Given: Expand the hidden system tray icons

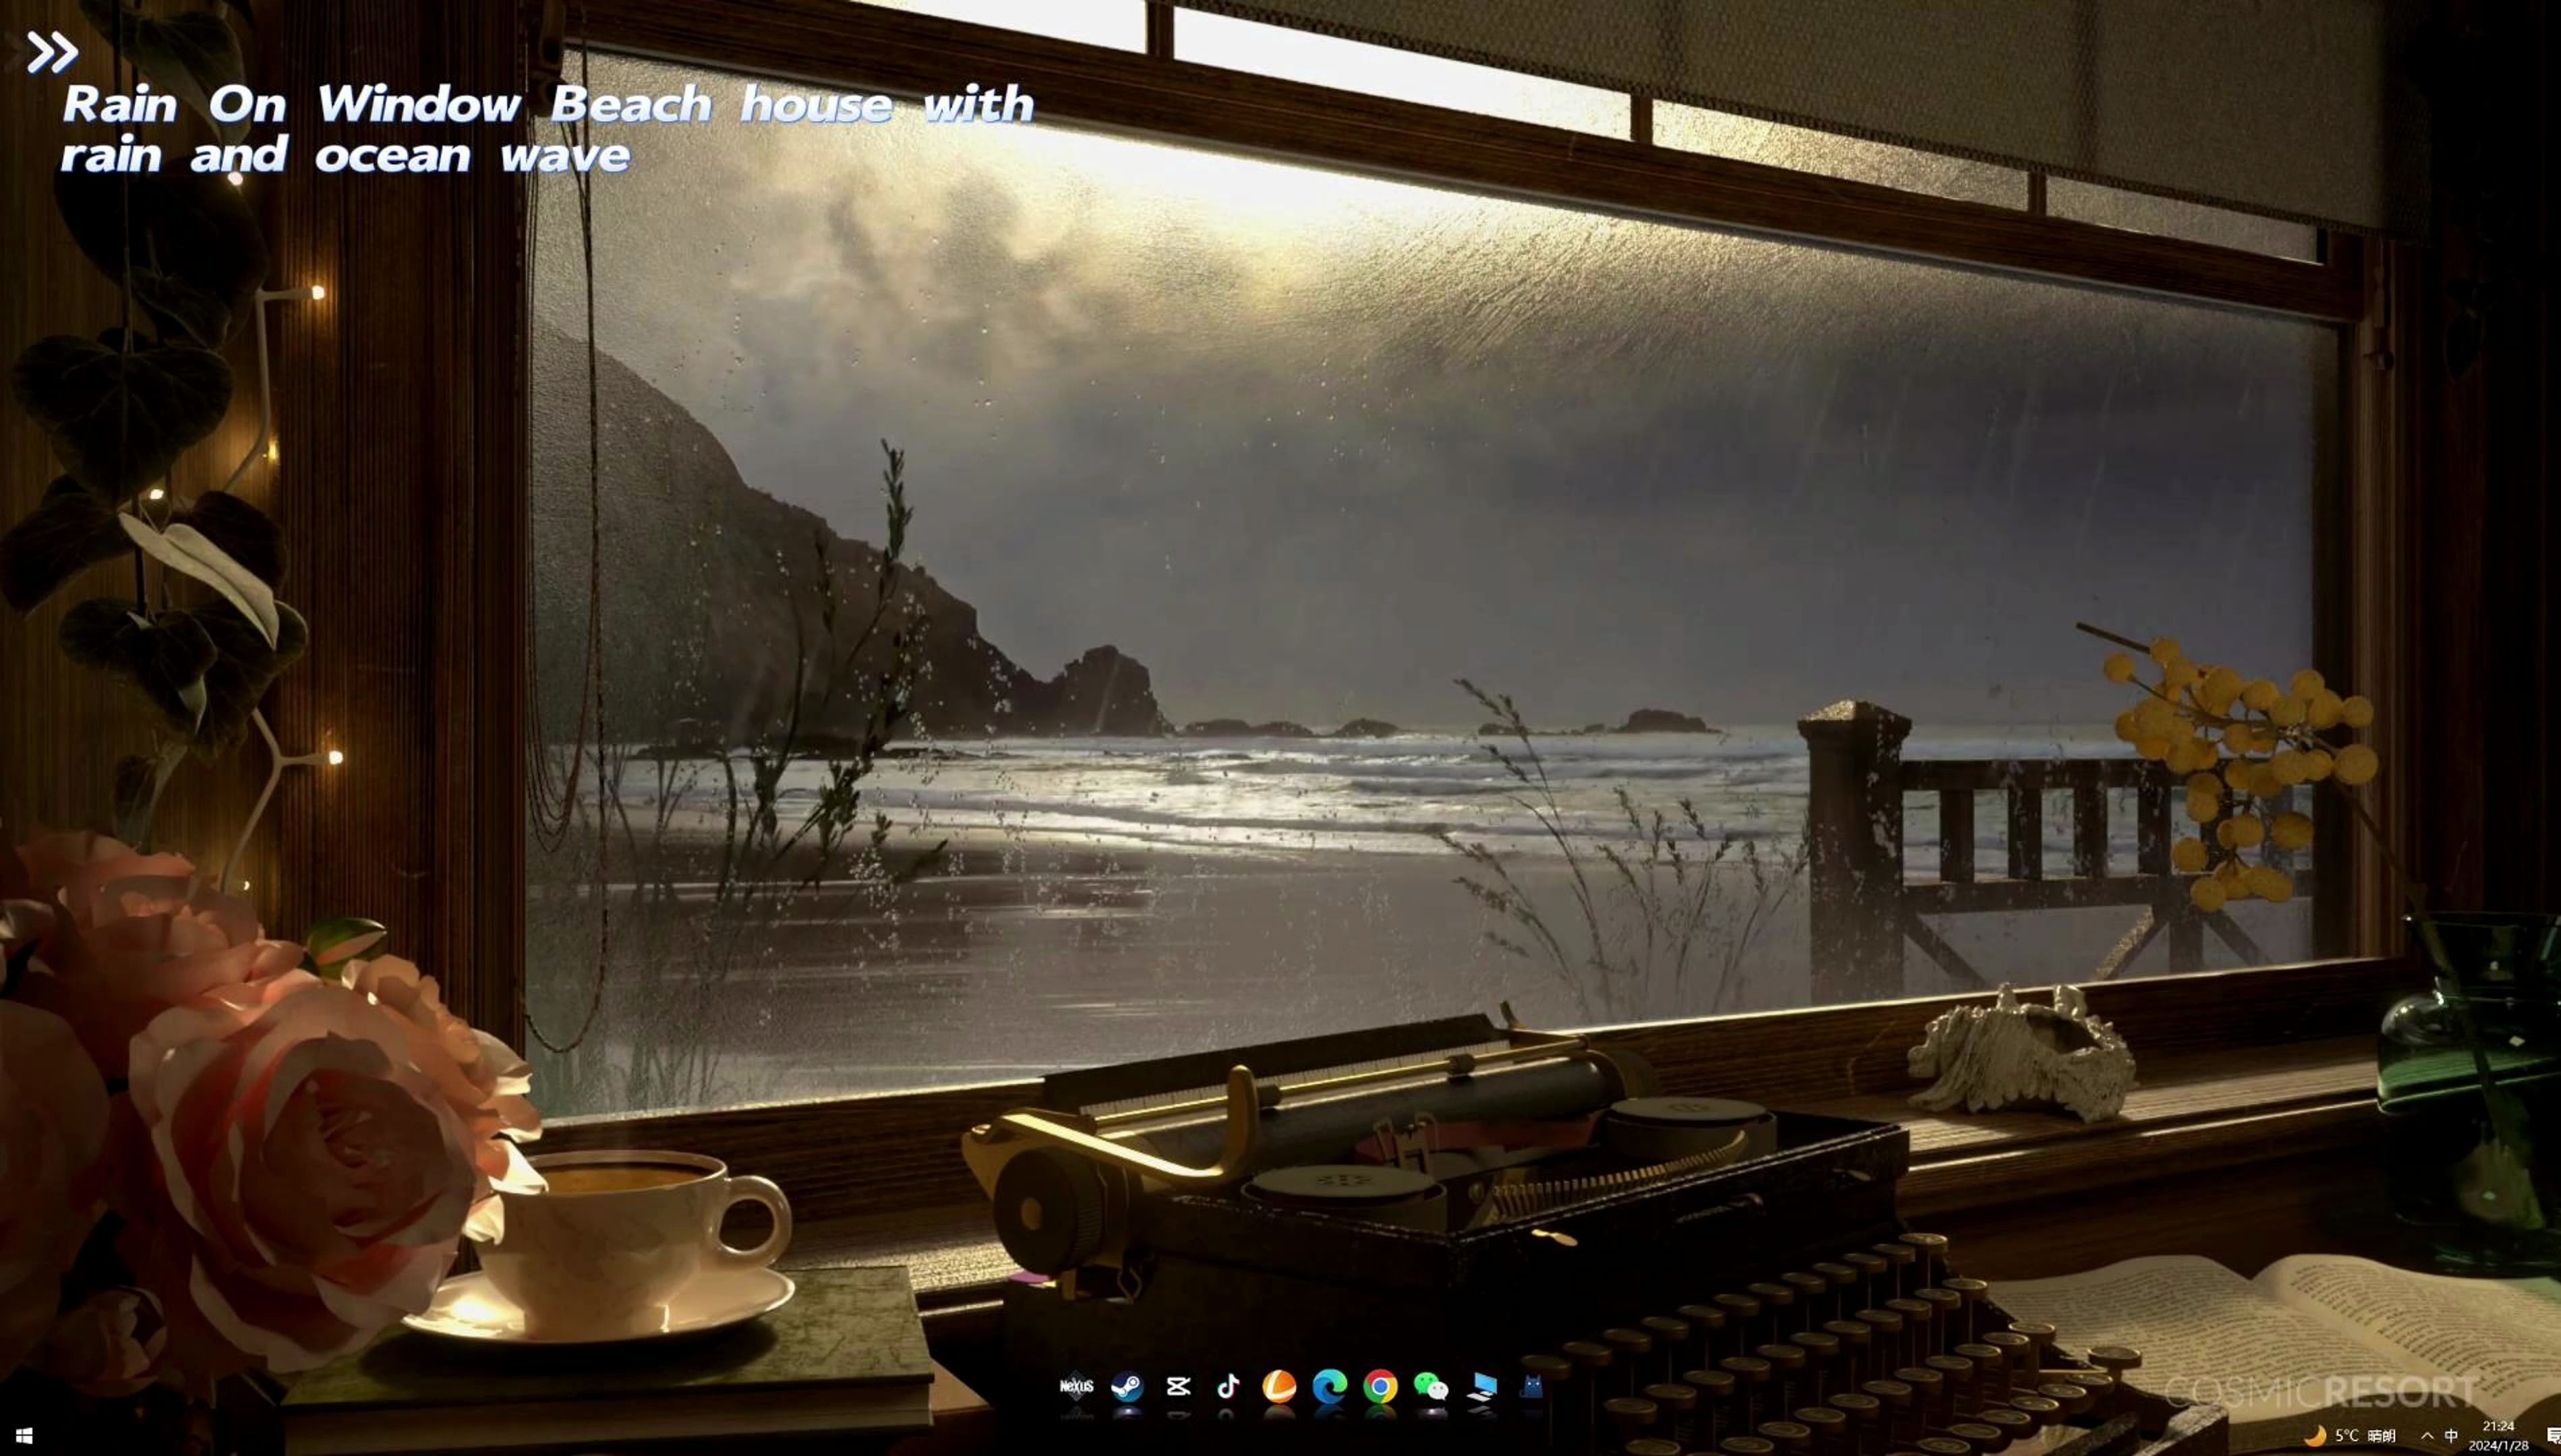Looking at the screenshot, I should [2427, 1435].
